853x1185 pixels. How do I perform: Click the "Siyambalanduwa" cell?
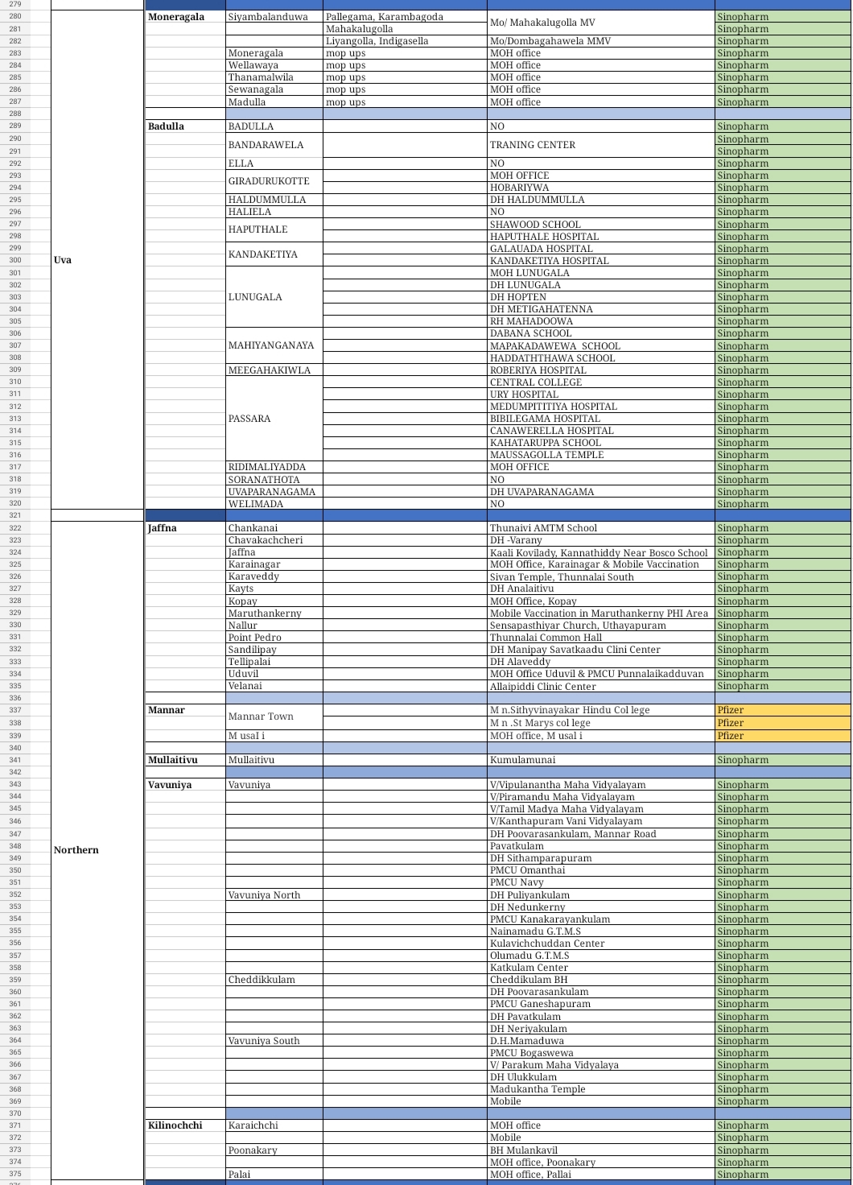pyautogui.click(x=274, y=17)
